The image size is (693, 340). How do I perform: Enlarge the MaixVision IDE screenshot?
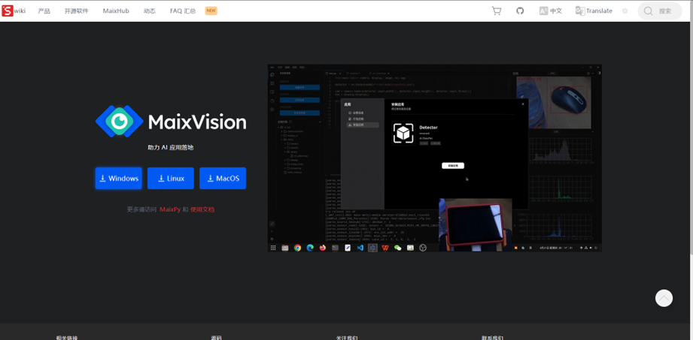point(434,158)
